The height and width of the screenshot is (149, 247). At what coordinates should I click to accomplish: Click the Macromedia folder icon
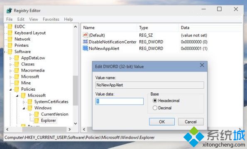(x=17, y=70)
